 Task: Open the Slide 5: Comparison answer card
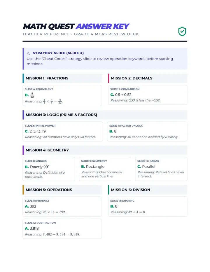click(148, 95)
